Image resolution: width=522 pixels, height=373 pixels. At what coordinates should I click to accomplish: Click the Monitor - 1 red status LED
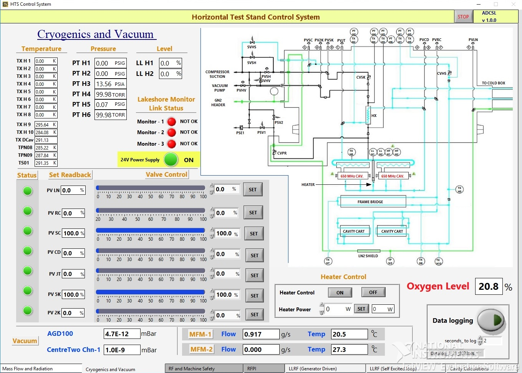pos(172,122)
